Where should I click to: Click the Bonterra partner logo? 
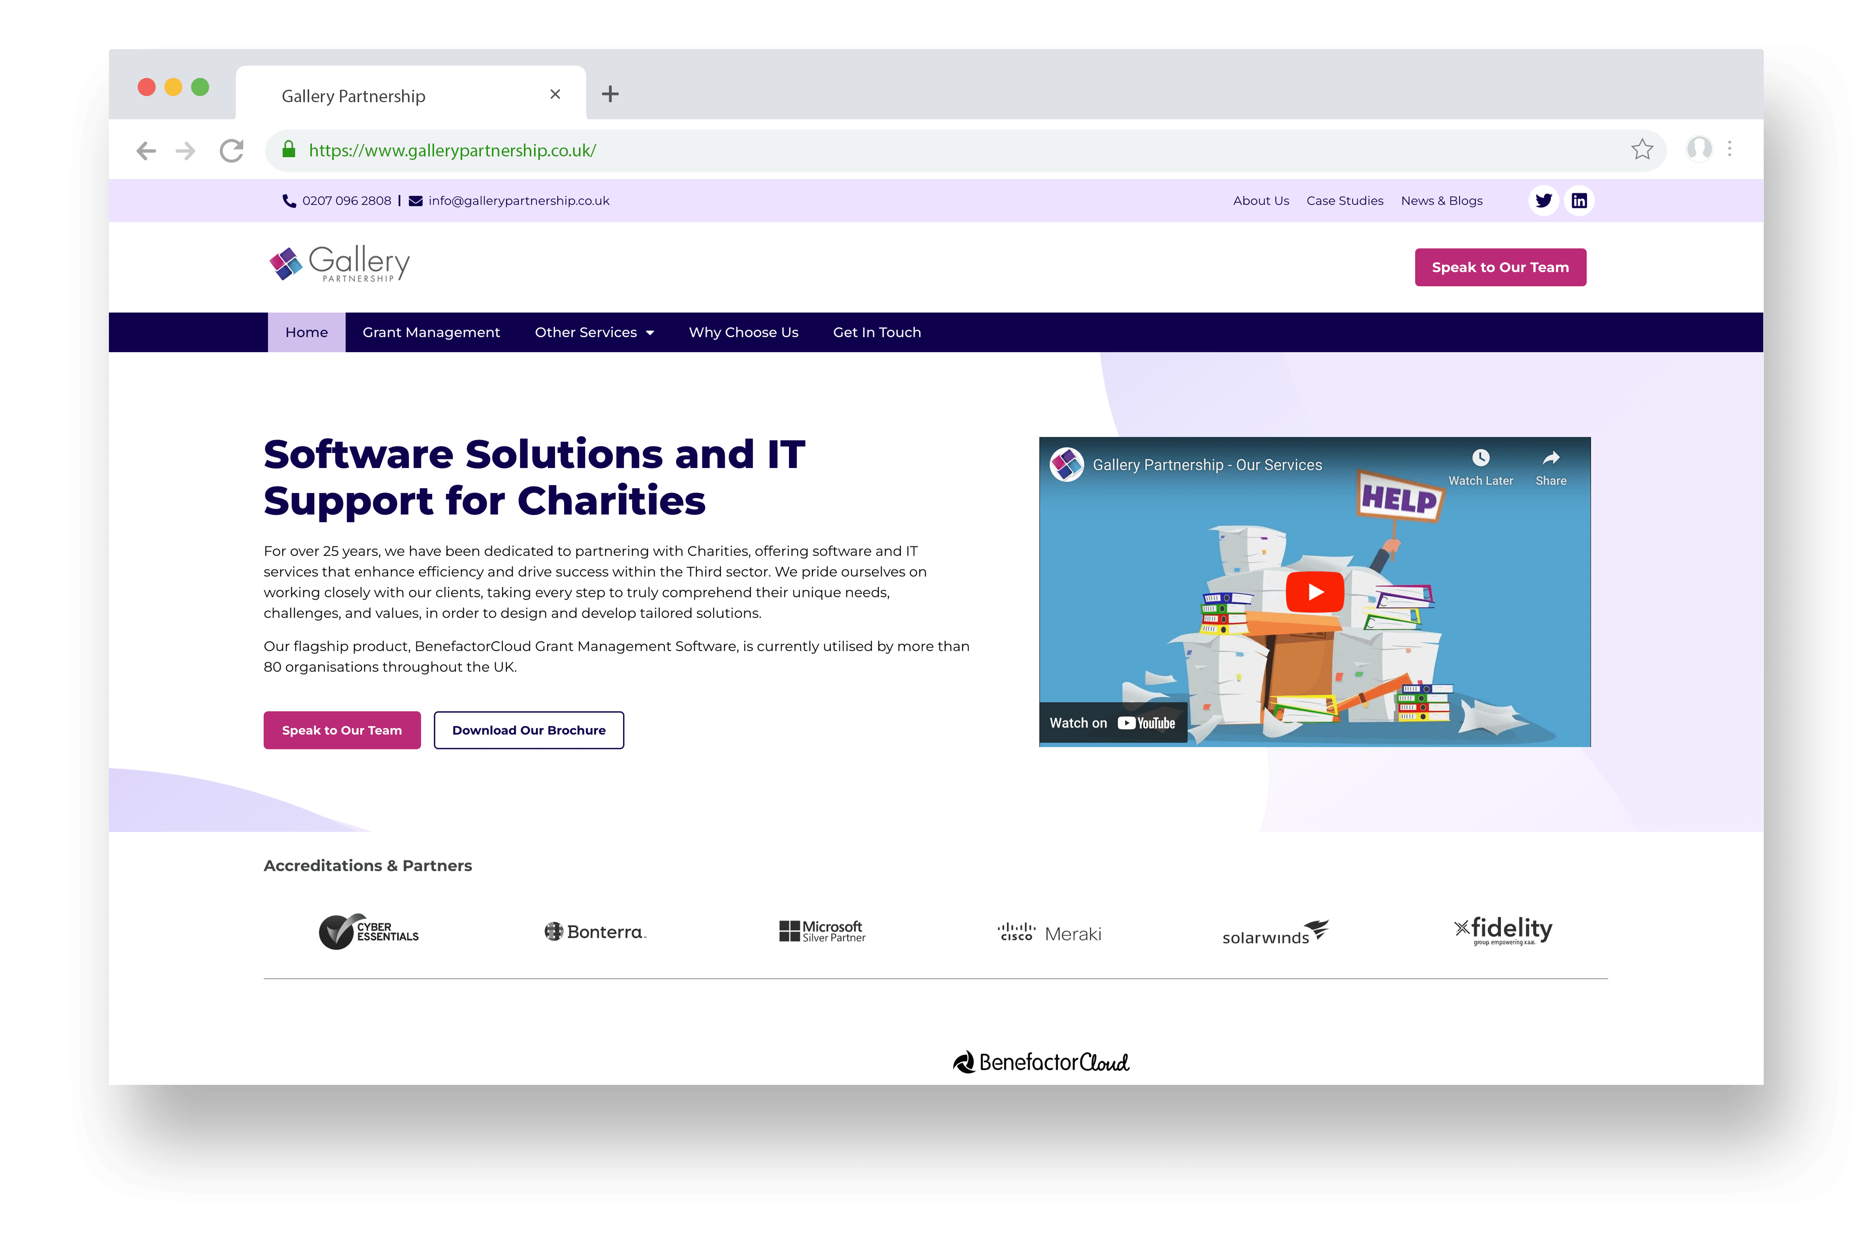pos(595,932)
